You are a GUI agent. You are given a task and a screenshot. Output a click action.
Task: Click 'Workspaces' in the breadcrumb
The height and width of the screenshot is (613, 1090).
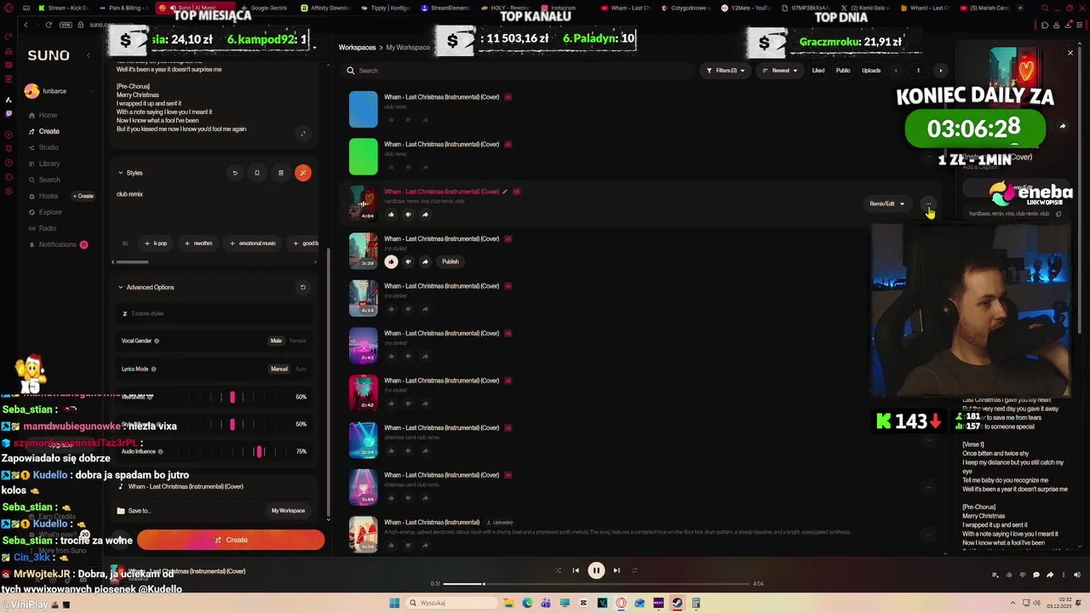[357, 48]
